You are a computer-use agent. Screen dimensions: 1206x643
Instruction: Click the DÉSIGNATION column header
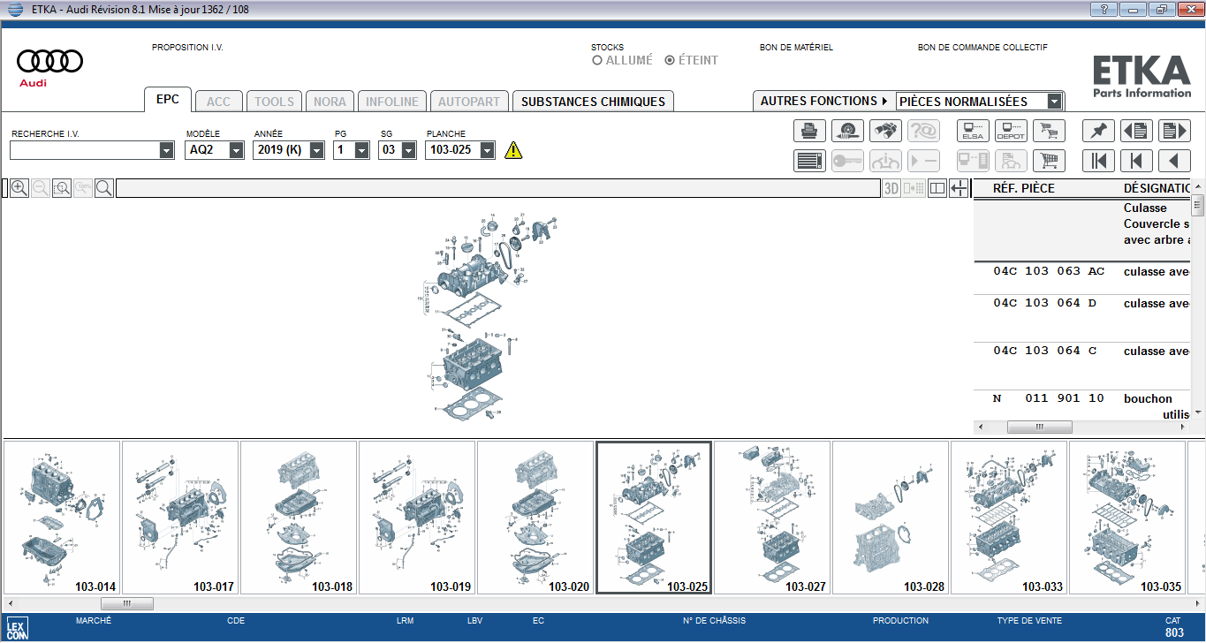point(1157,188)
